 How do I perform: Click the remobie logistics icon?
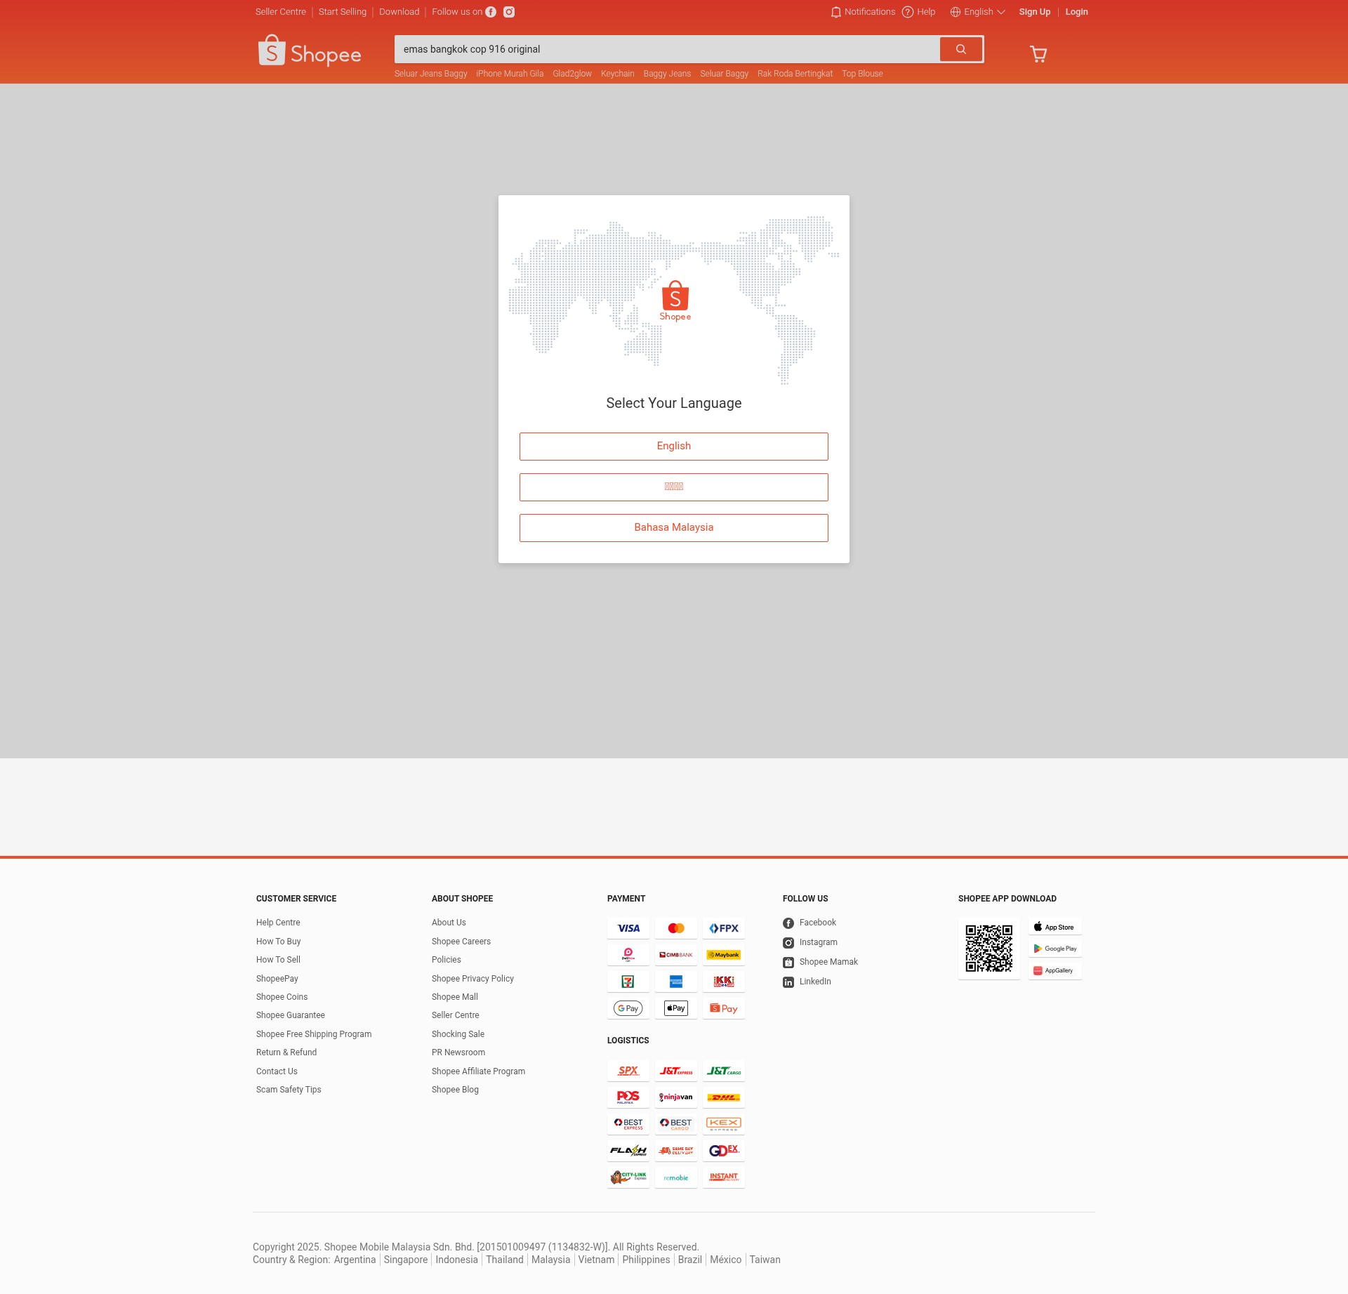point(676,1177)
